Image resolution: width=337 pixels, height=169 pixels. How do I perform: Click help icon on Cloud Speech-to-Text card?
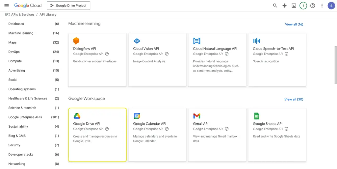[287, 54]
